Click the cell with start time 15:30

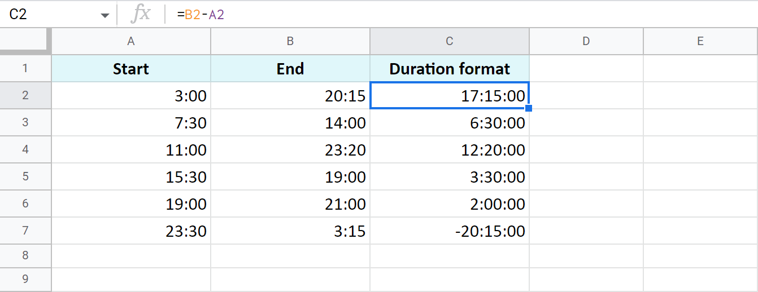pos(131,177)
